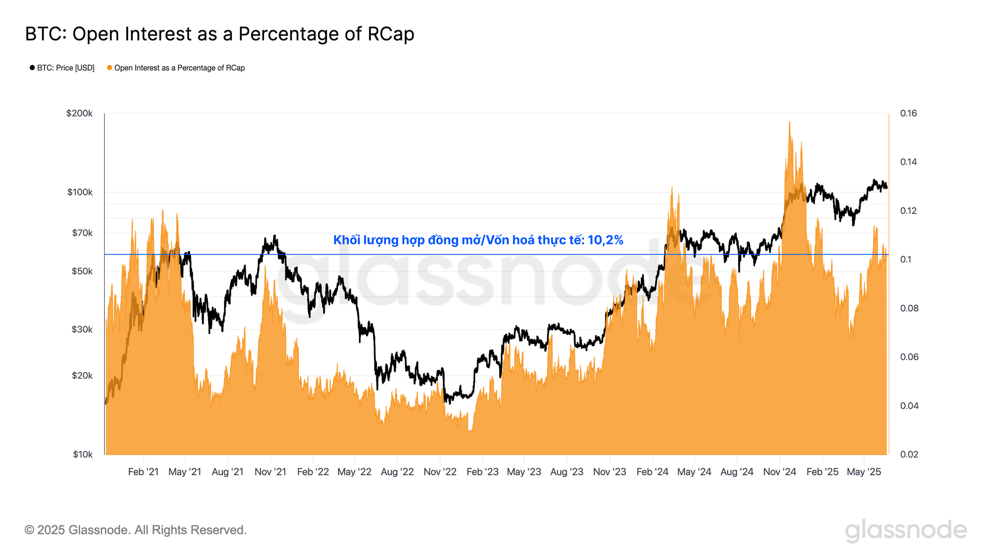Click the Glassnode copyright notice text
Image resolution: width=993 pixels, height=559 pixels.
(136, 530)
